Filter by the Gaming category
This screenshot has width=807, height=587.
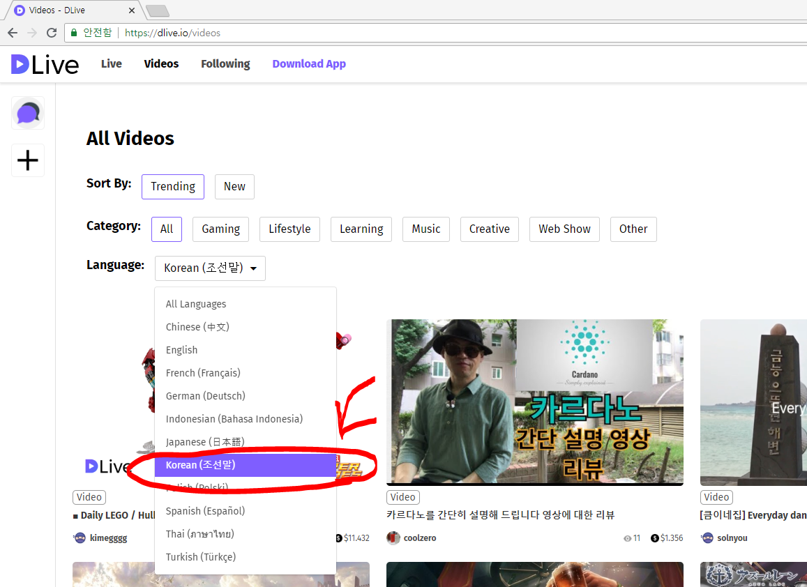(x=221, y=229)
